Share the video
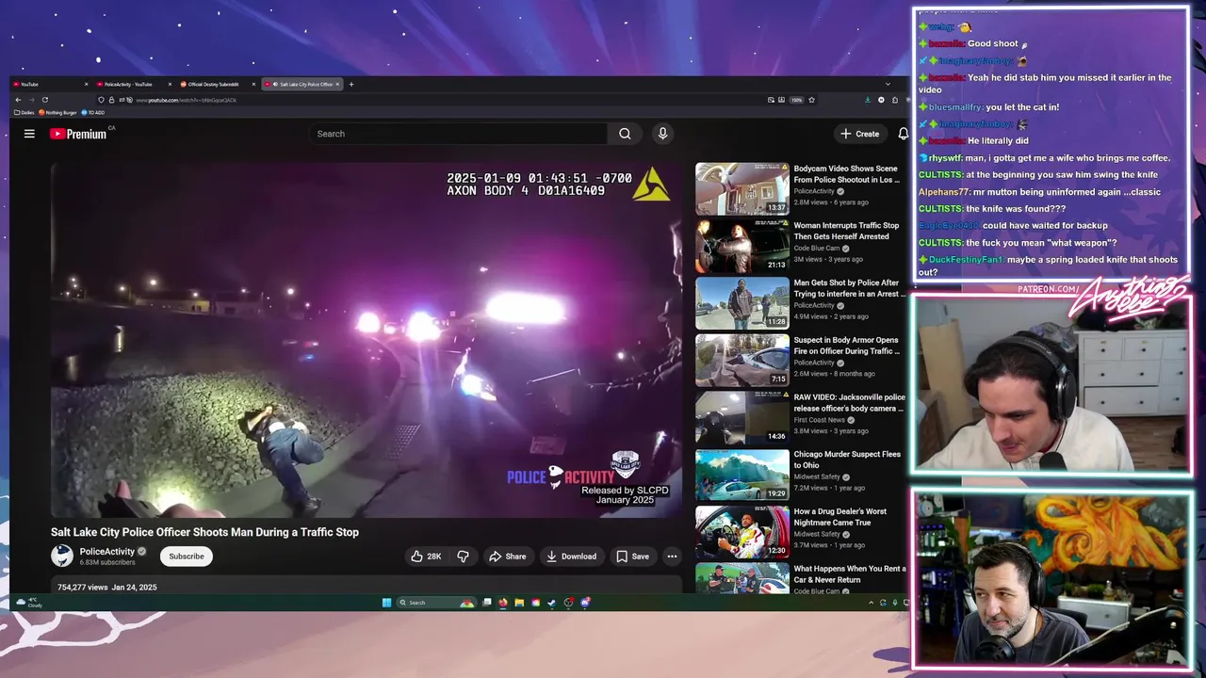 coord(507,557)
